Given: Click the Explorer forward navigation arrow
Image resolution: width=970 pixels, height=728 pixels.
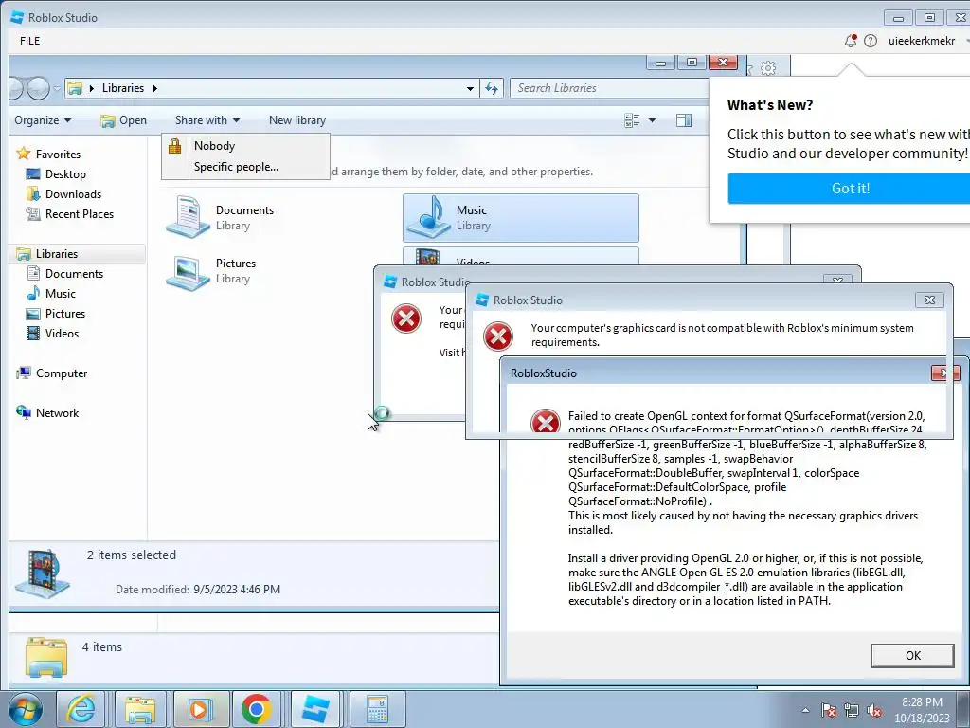Looking at the screenshot, I should coord(38,88).
